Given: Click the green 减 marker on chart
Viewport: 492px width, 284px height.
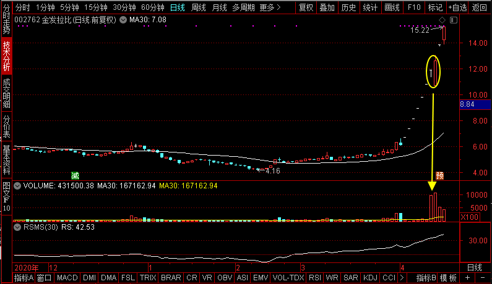Looking at the screenshot, I should (76, 175).
